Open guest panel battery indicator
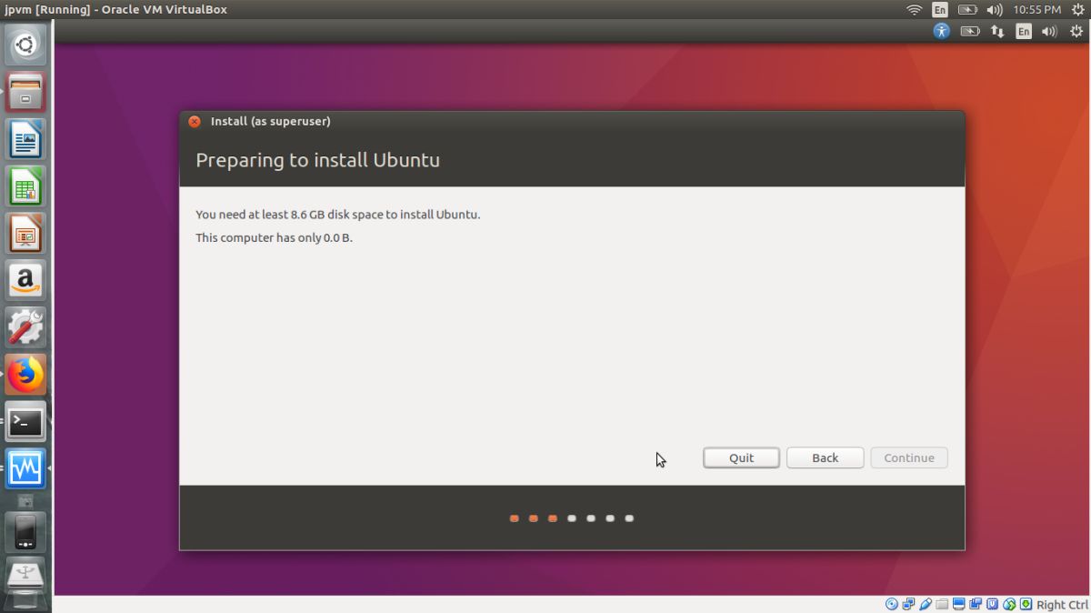 [970, 31]
